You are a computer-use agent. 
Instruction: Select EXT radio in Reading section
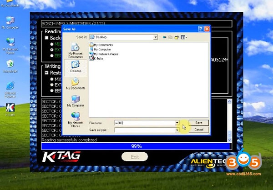click(x=52, y=50)
